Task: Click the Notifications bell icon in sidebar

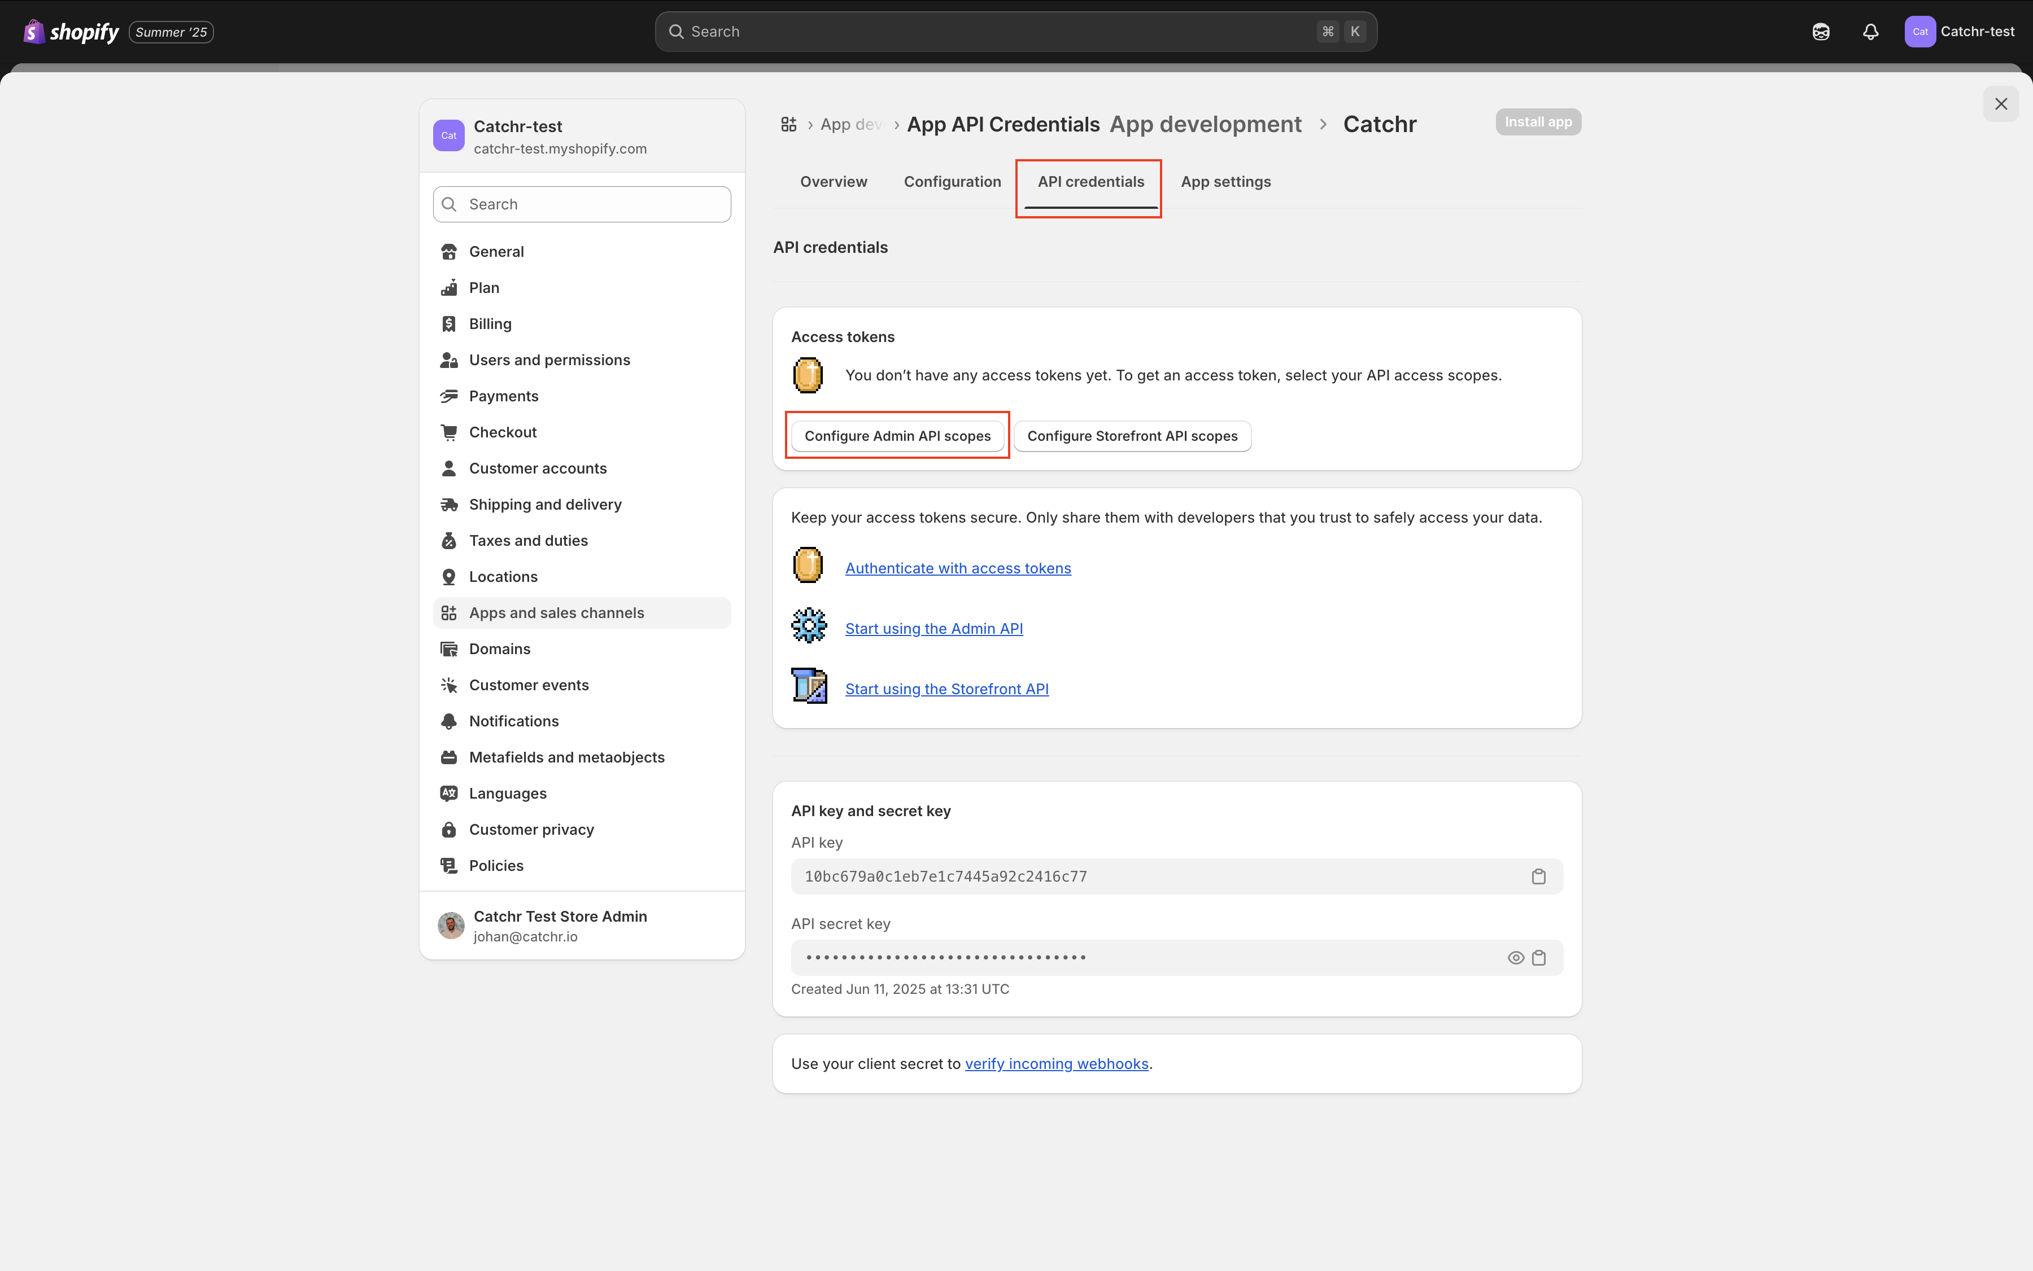Action: point(449,721)
